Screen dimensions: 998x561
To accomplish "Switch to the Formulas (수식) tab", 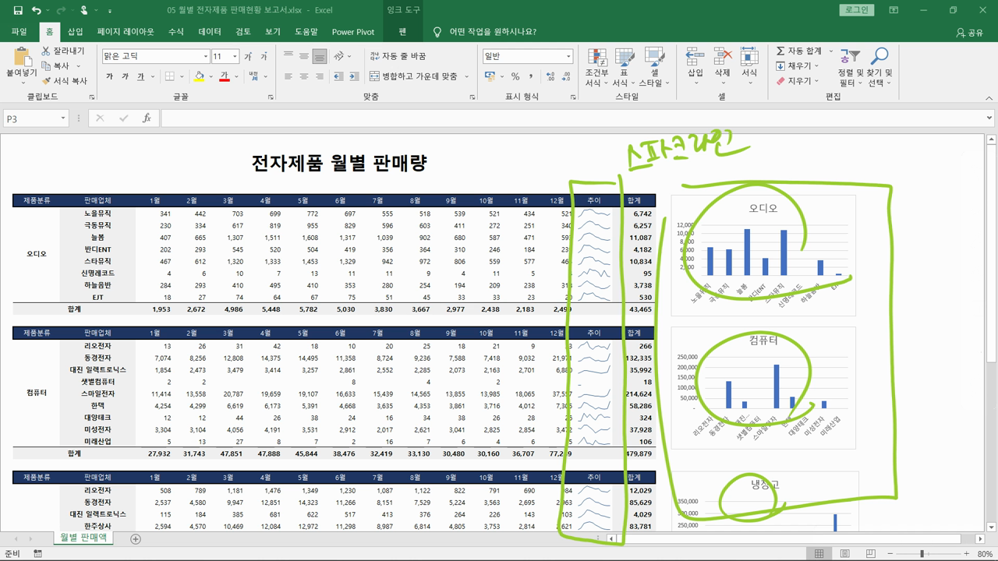I will (x=176, y=32).
